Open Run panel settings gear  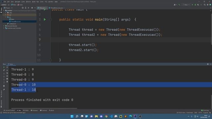click(x=208, y=64)
